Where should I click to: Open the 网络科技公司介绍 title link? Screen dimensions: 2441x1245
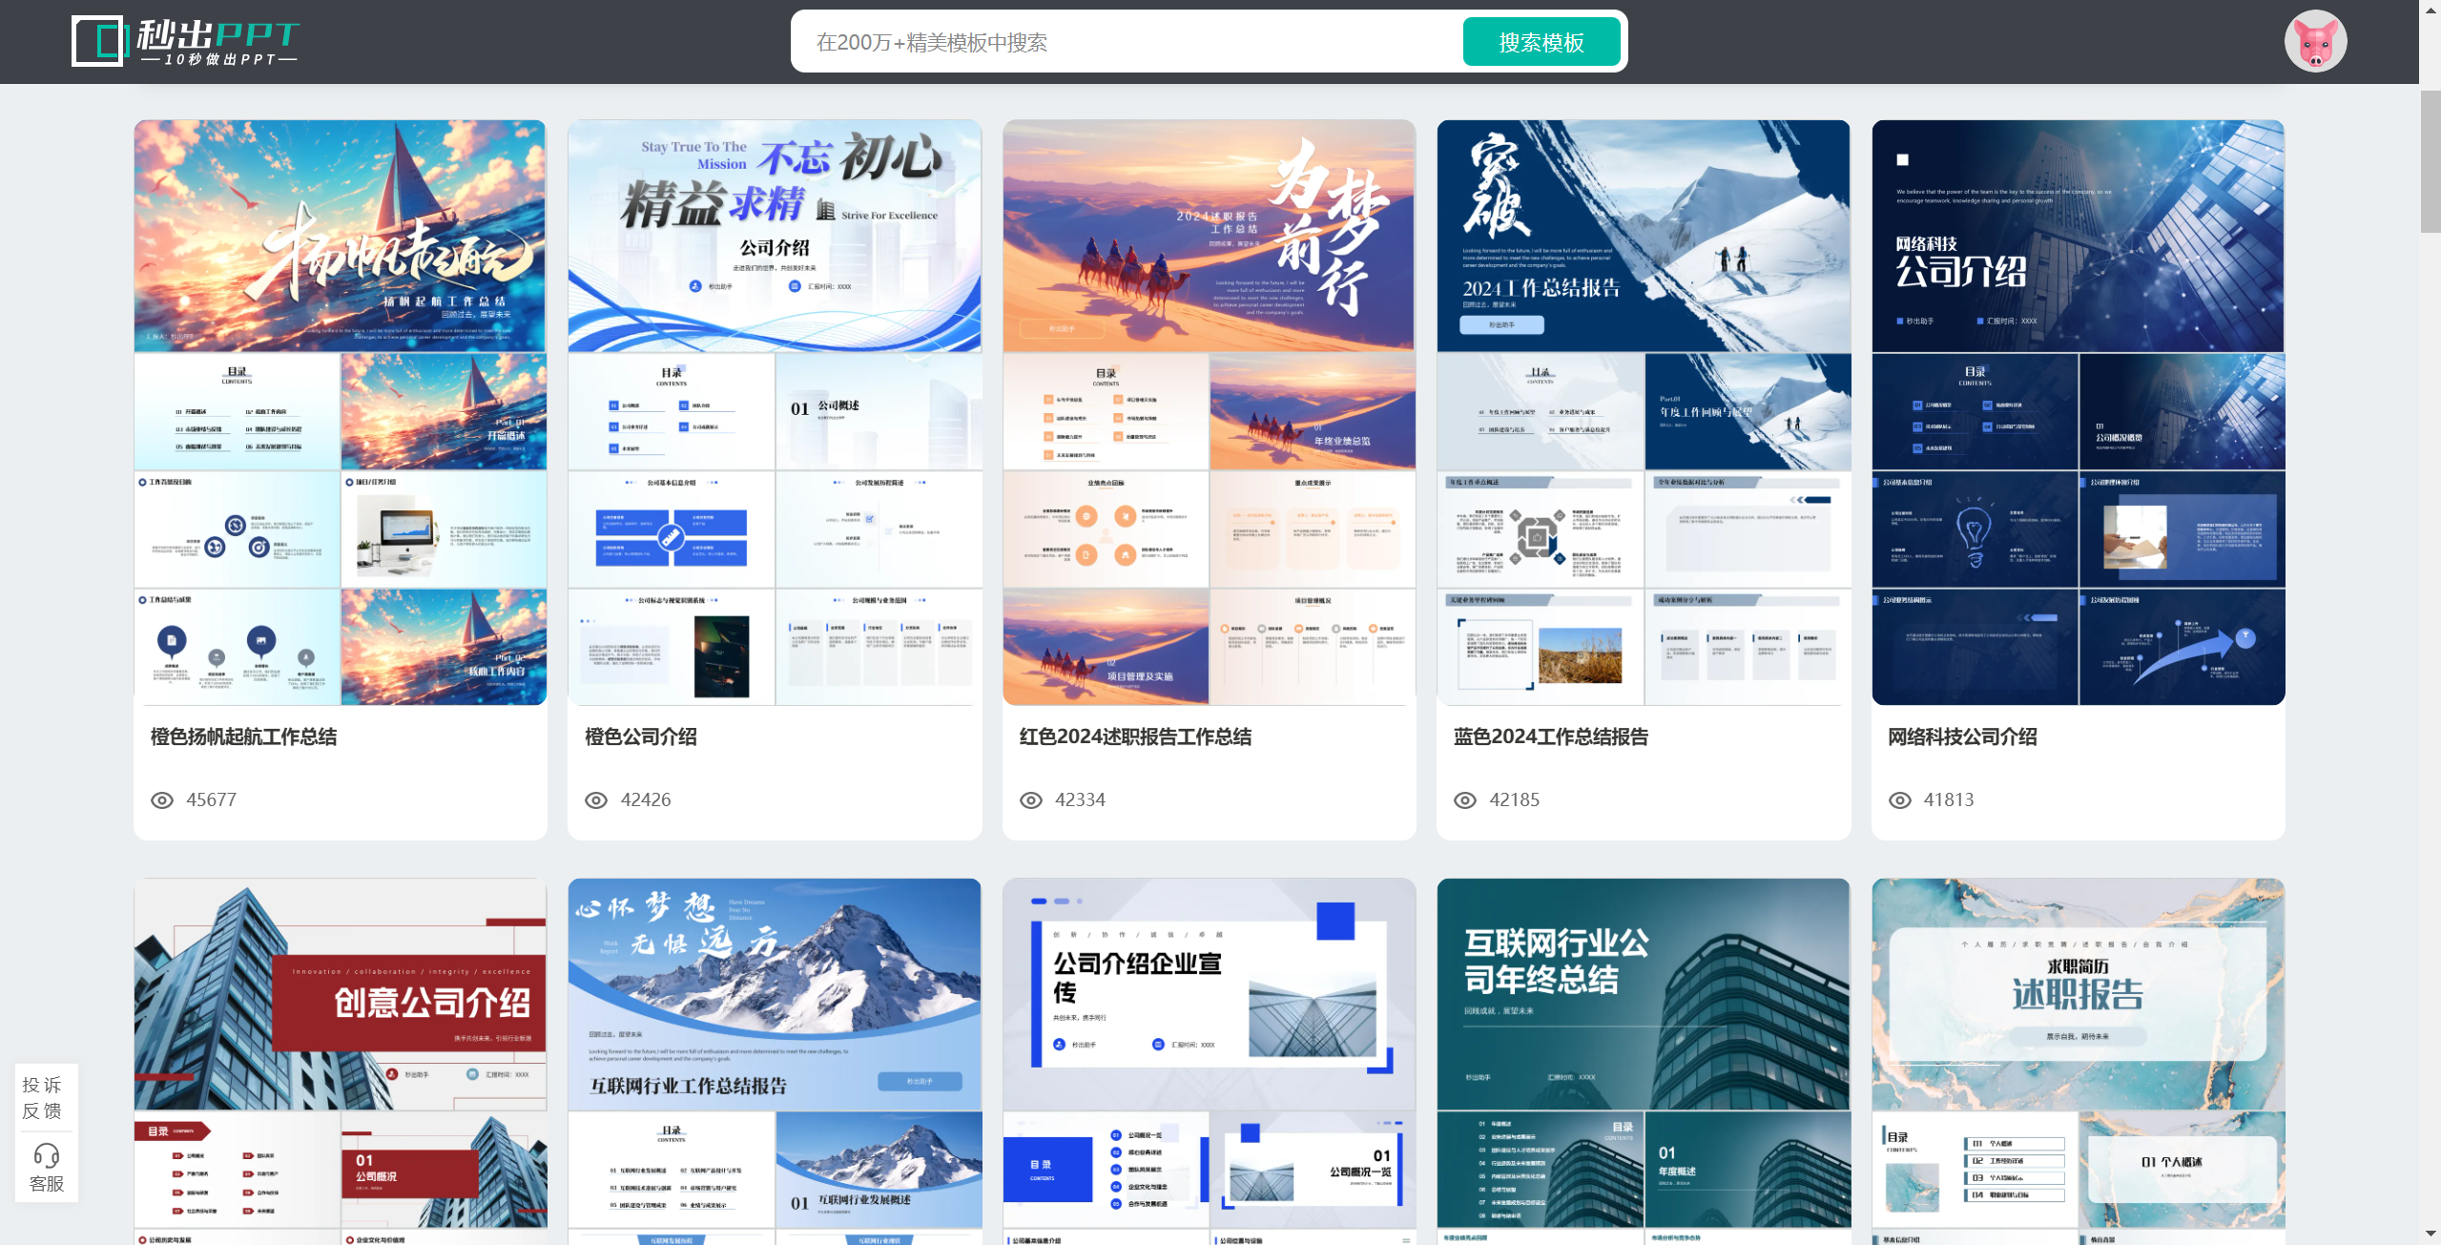[1962, 737]
